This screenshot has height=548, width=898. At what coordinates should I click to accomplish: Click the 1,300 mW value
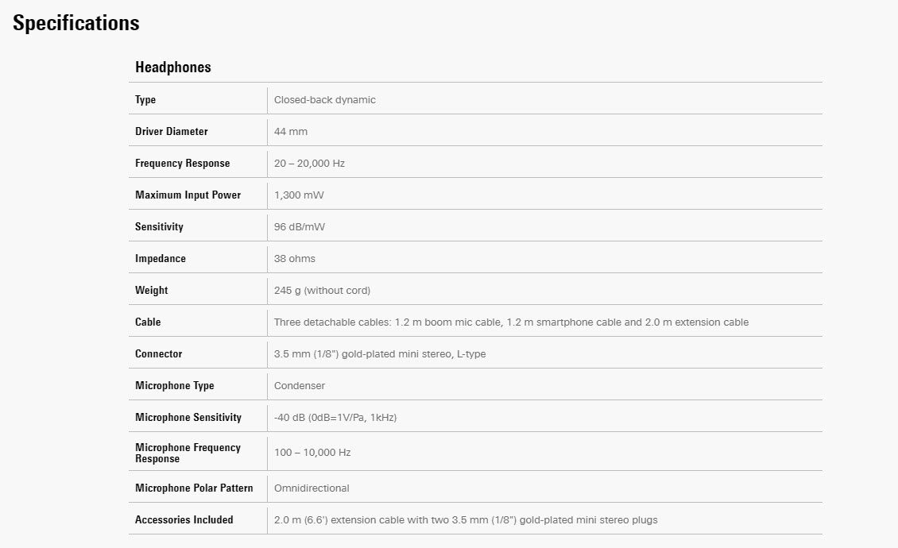tap(299, 195)
